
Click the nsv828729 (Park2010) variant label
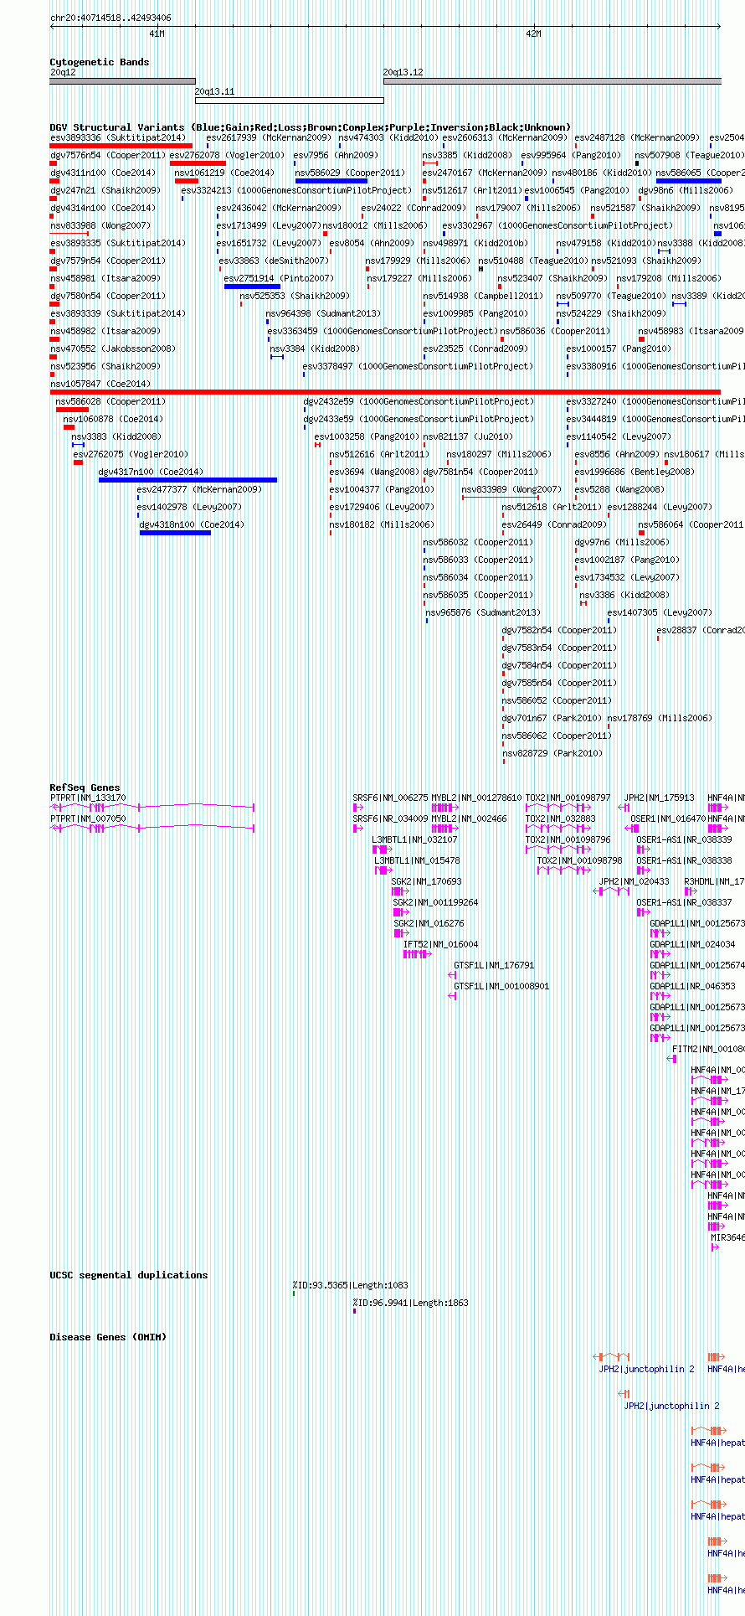(552, 753)
